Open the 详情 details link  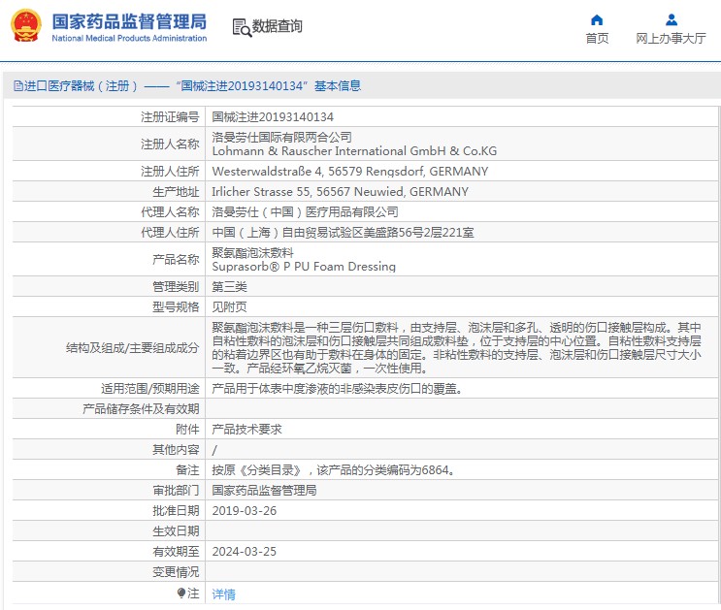pyautogui.click(x=223, y=594)
